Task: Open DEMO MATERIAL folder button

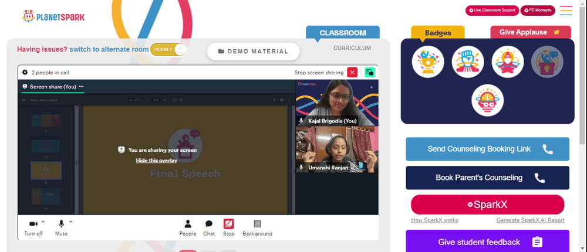Action: 254,51
